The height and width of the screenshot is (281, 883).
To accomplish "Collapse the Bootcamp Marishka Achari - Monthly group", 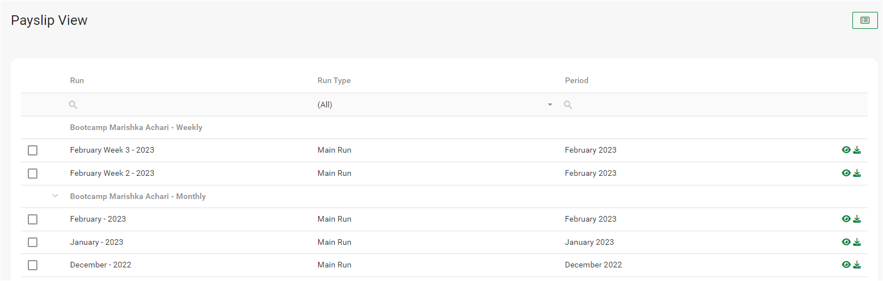I will point(55,196).
